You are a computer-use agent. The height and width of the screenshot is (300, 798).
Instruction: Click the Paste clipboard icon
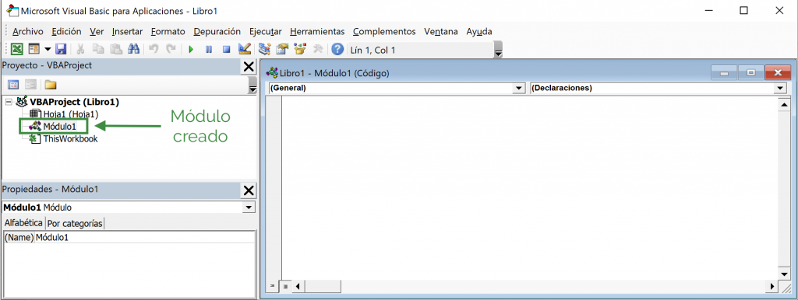tap(117, 49)
